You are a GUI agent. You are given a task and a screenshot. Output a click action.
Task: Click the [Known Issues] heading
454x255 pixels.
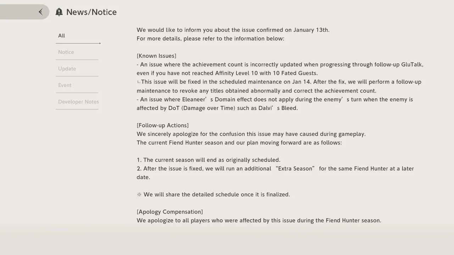[x=156, y=56]
